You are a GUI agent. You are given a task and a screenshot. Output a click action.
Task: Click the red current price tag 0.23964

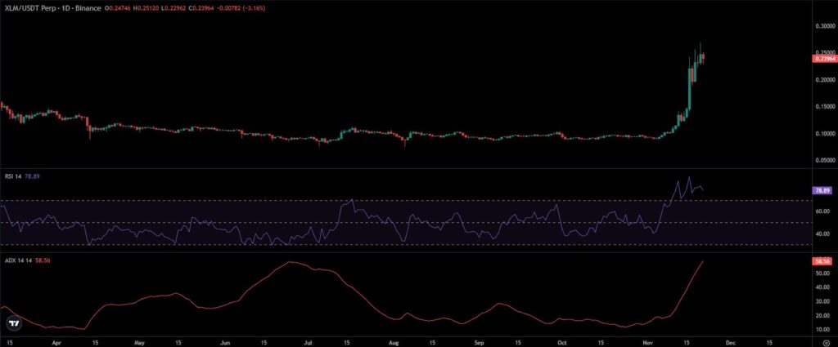tap(823, 59)
